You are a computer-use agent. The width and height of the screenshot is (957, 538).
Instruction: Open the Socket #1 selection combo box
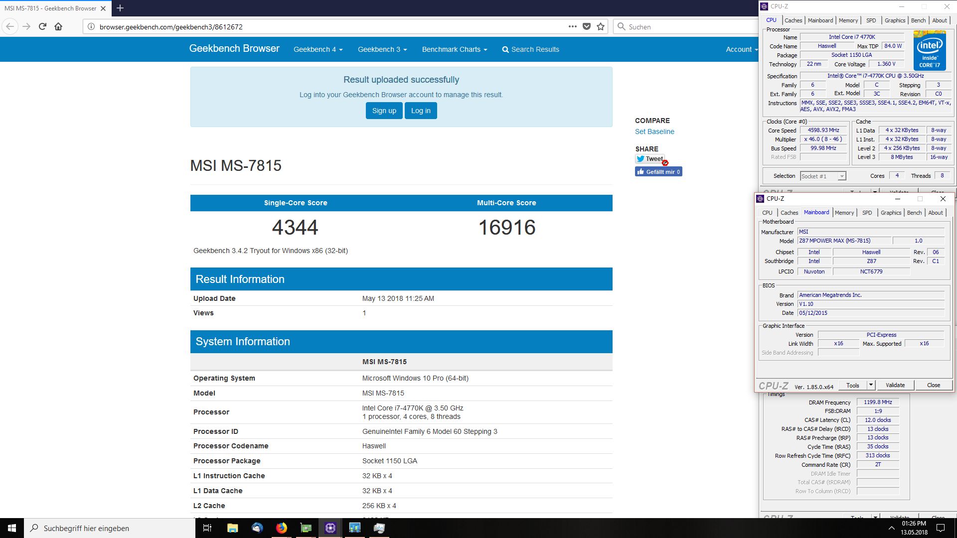[x=823, y=176]
